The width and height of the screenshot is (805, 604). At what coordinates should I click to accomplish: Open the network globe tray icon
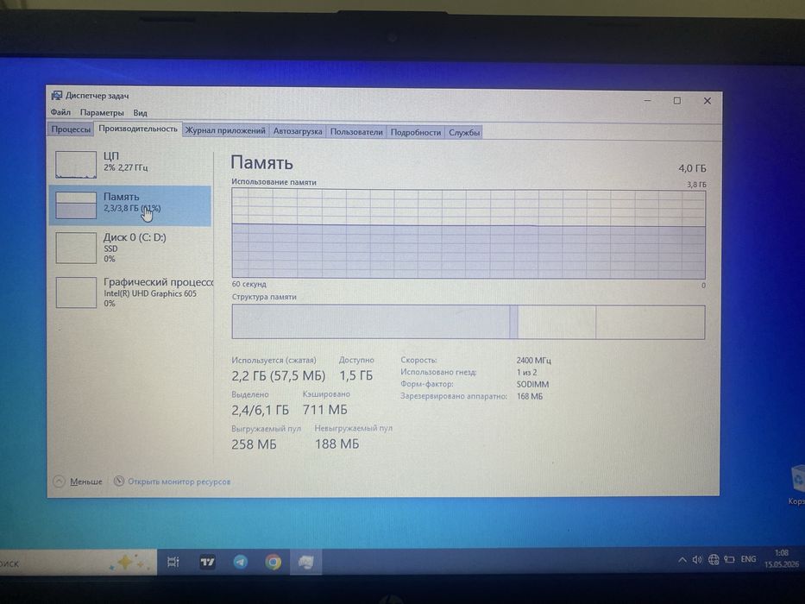(713, 559)
